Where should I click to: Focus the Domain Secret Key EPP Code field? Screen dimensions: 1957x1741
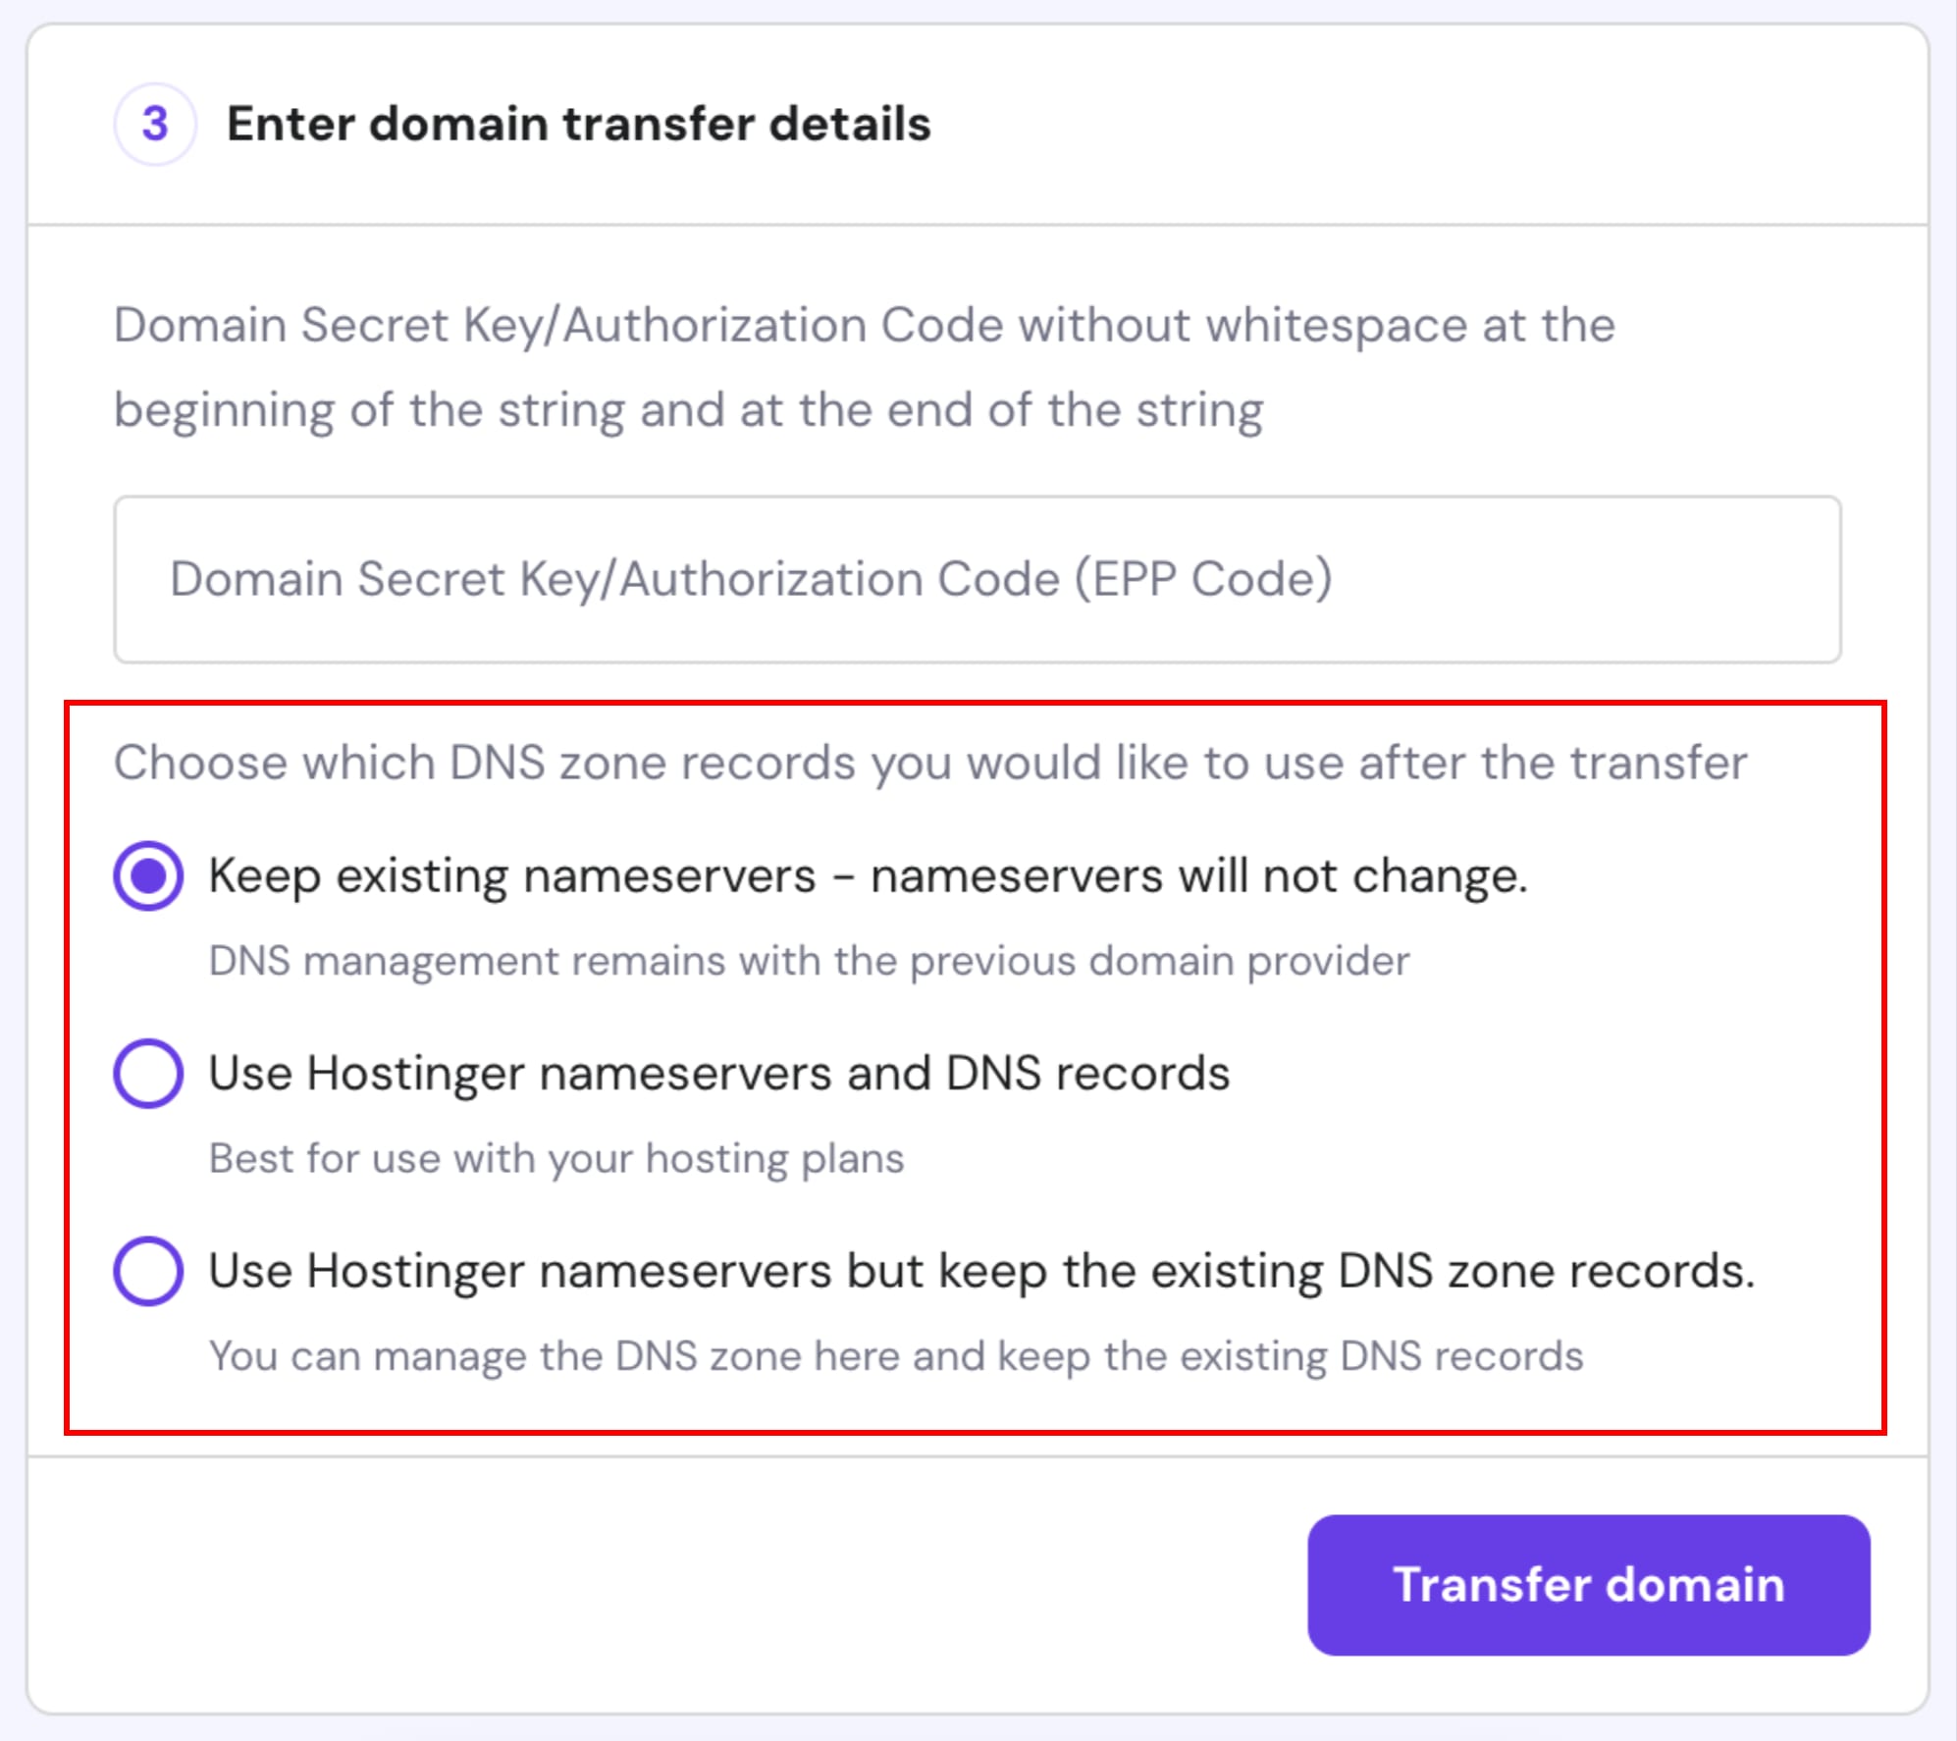point(978,579)
